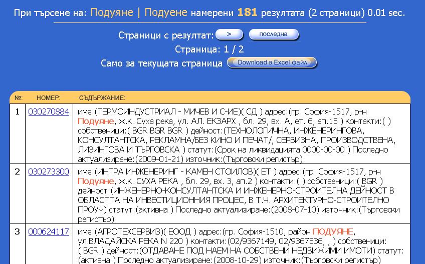Click highlighted Подуяне in row 1 address
425x264 pixels.
coord(96,121)
